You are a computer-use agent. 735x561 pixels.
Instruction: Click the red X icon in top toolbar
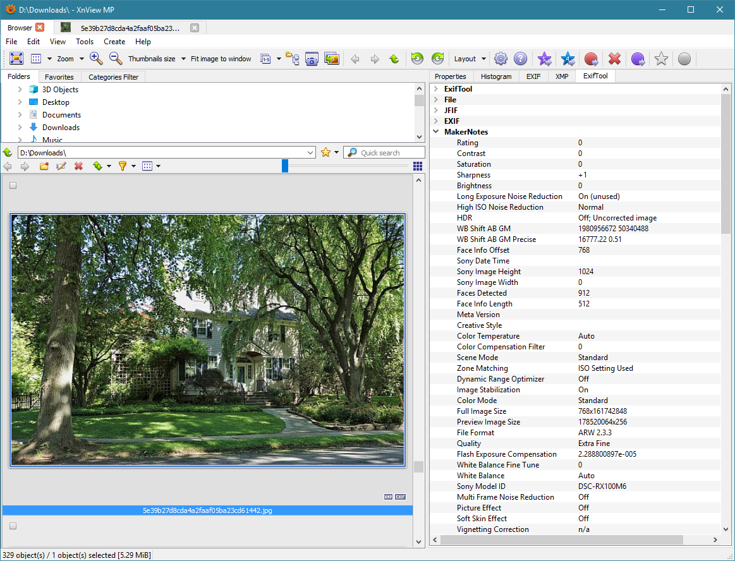point(614,59)
